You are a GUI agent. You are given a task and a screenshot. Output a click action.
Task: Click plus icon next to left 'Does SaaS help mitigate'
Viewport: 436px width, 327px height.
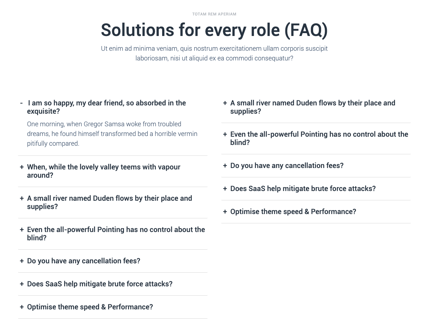pos(22,284)
